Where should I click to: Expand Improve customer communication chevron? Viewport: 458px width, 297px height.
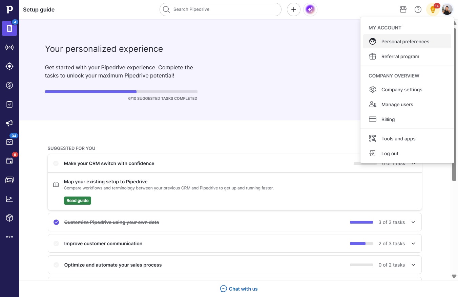click(413, 244)
